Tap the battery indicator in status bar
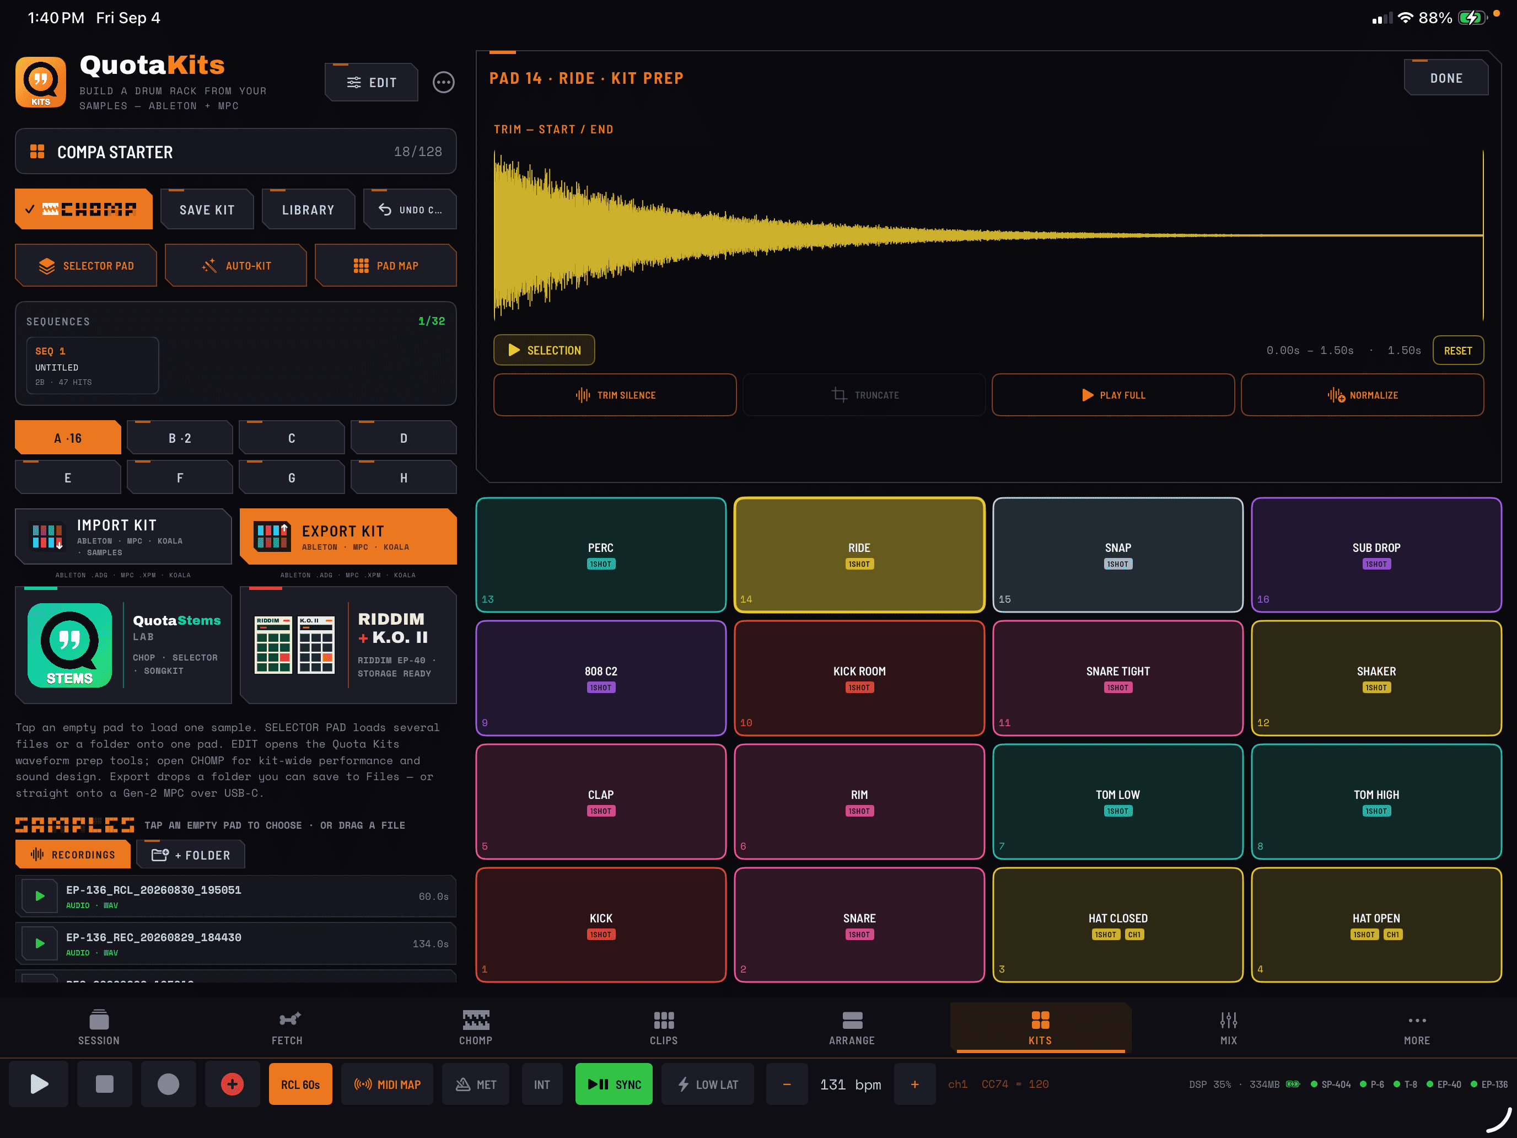1517x1138 pixels. coord(1472,18)
